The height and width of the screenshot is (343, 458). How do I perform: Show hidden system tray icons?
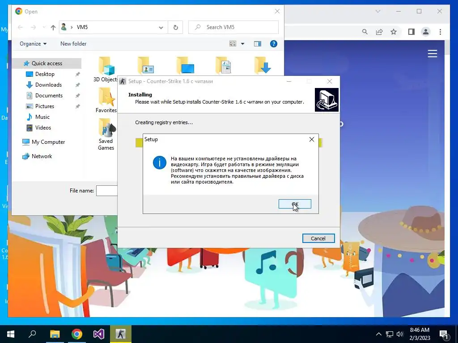[x=378, y=334]
